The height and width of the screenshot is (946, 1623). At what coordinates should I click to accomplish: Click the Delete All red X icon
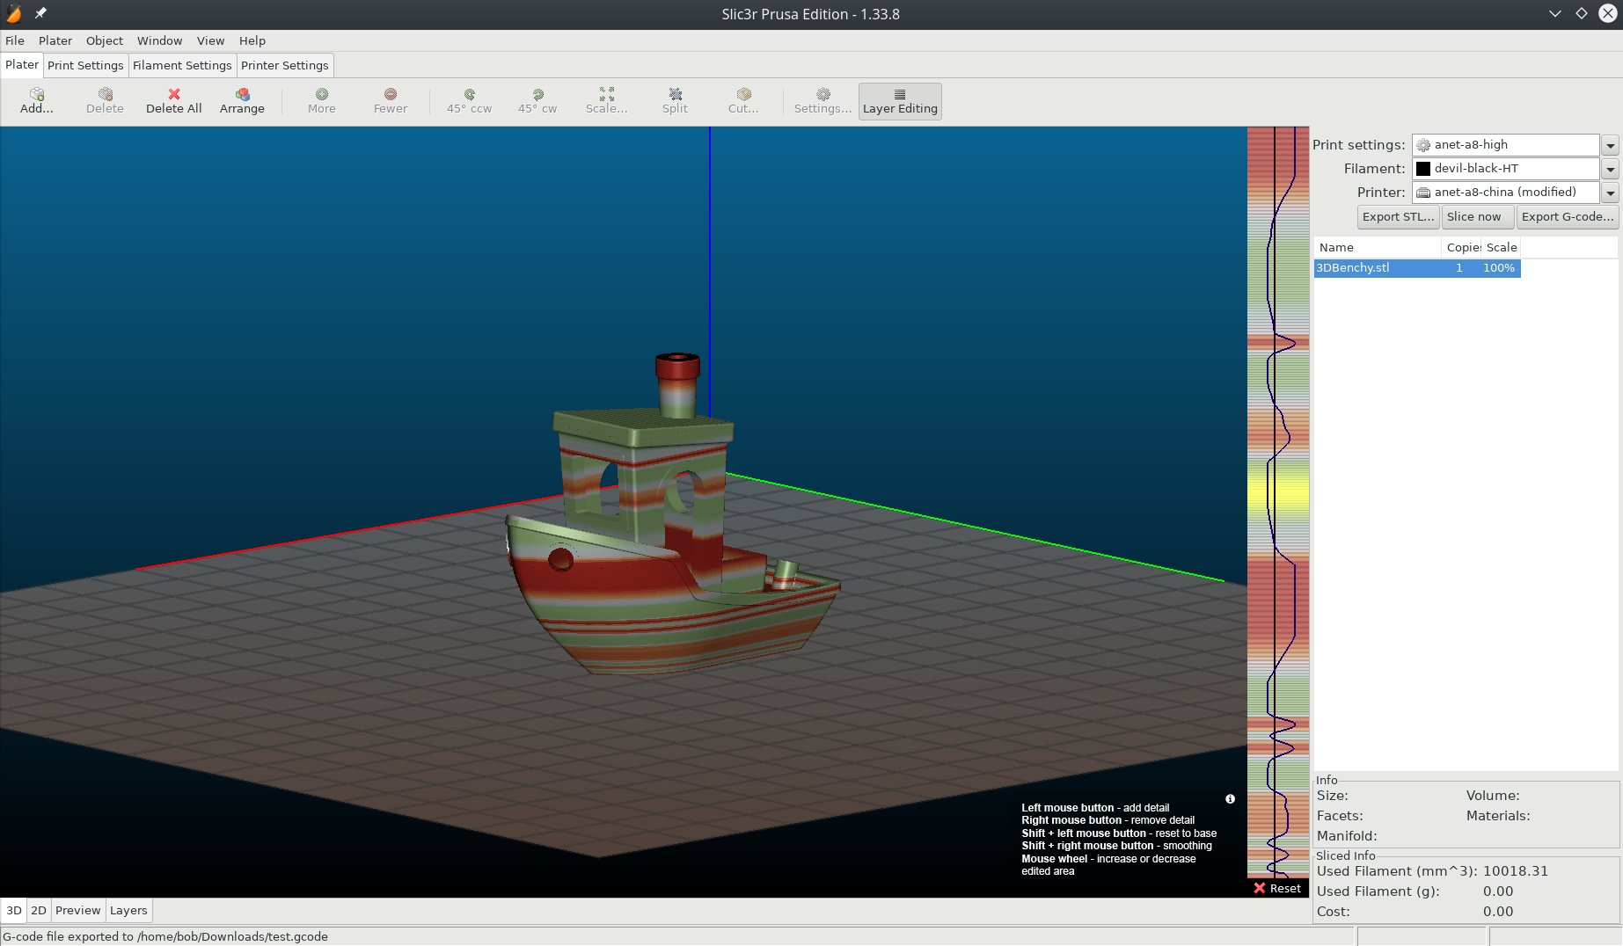(x=174, y=94)
